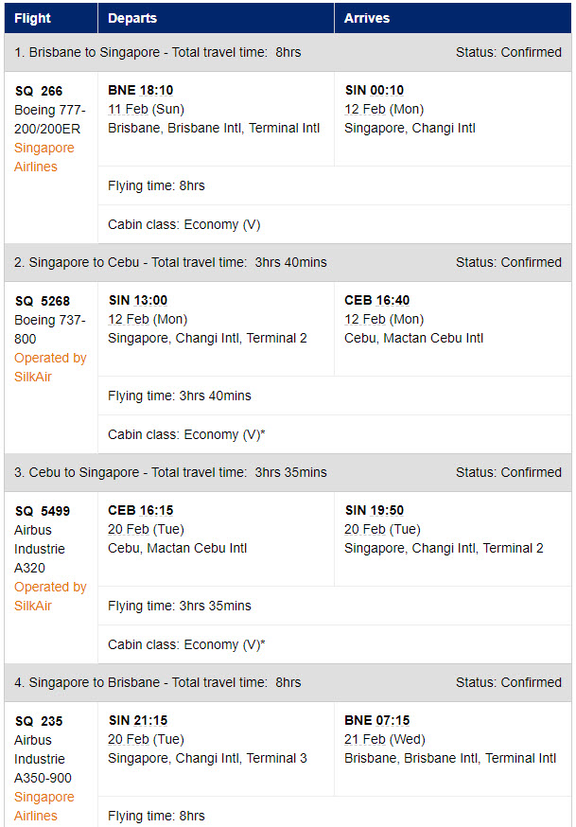The image size is (576, 827).
Task: Click the SIN 00:10 arrival time
Action: pos(375,90)
